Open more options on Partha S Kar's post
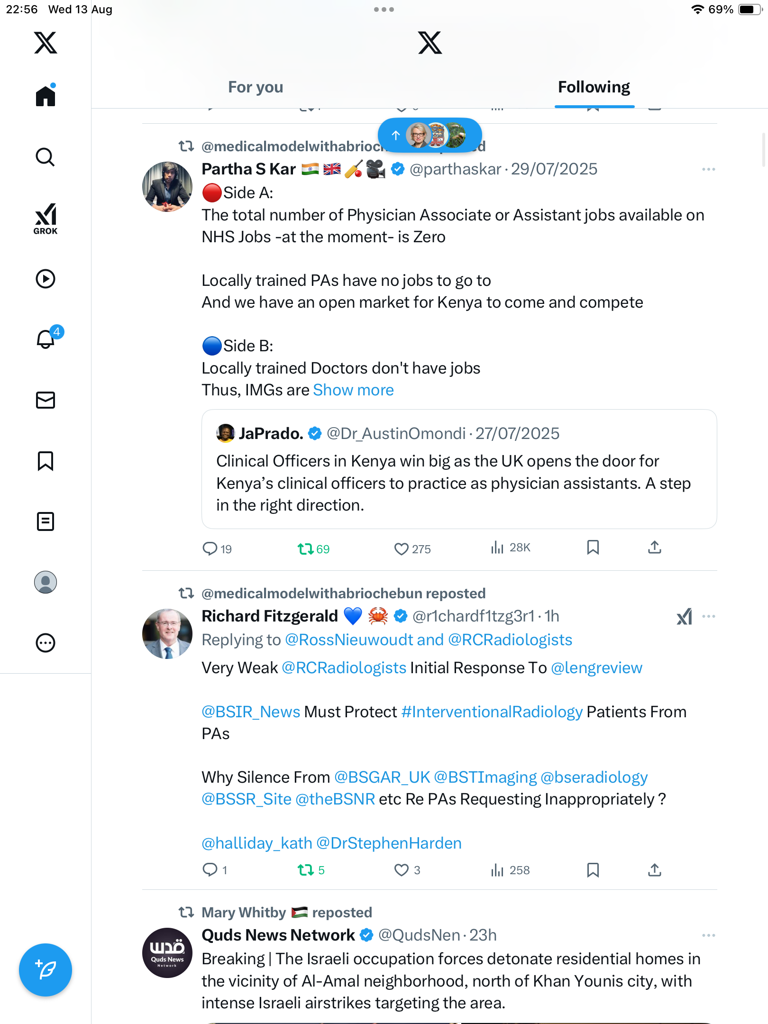This screenshot has width=768, height=1024. pyautogui.click(x=708, y=169)
